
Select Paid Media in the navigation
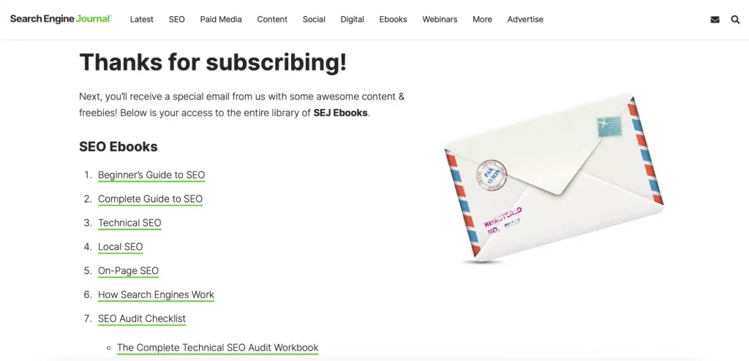[x=221, y=20]
